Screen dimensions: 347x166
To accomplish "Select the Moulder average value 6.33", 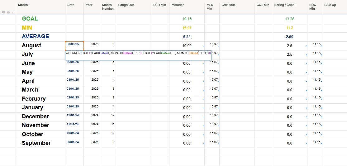I will [x=187, y=37].
